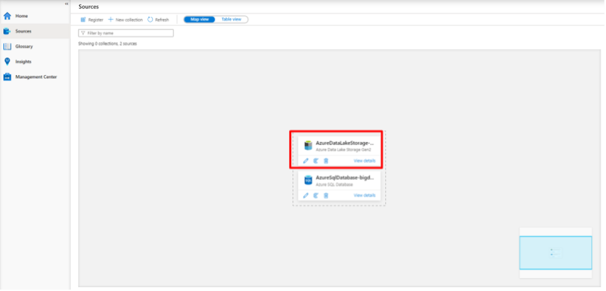Switch to Table view
The width and height of the screenshot is (606, 291).
pos(231,19)
